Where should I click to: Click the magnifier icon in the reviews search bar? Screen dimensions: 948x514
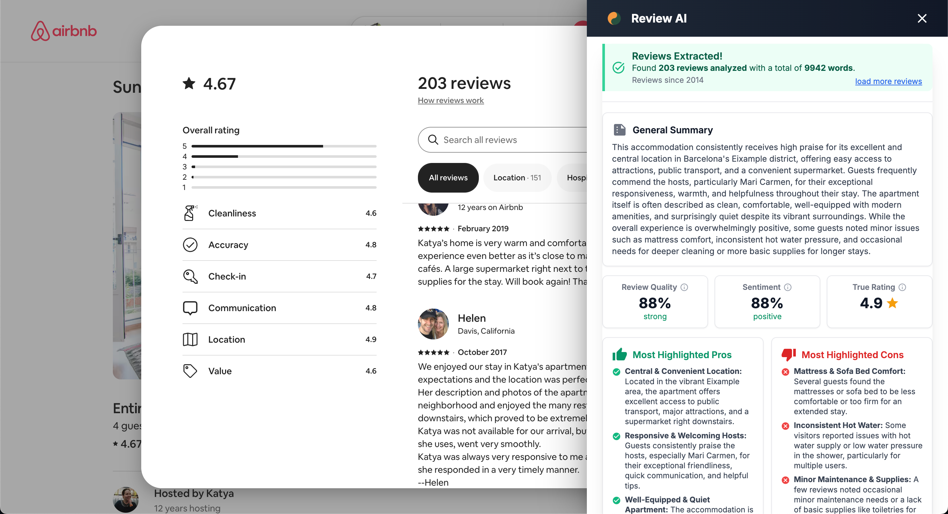click(433, 140)
